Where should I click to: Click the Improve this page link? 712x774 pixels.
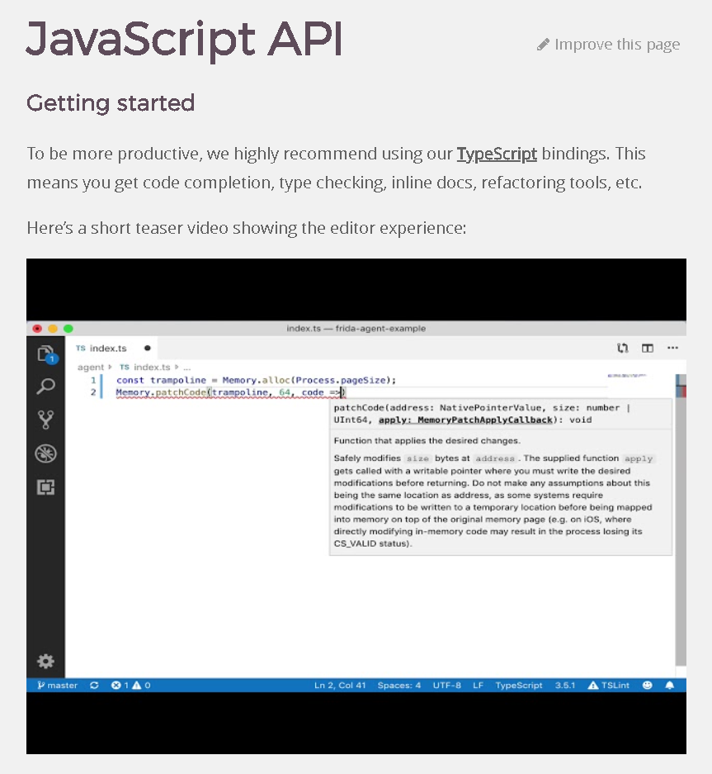pyautogui.click(x=609, y=45)
